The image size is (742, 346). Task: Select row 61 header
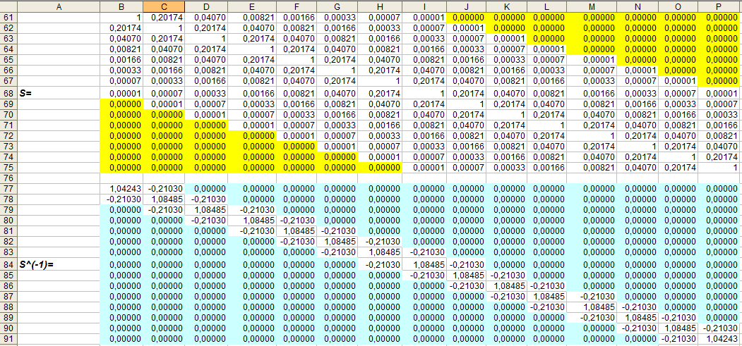coord(9,18)
